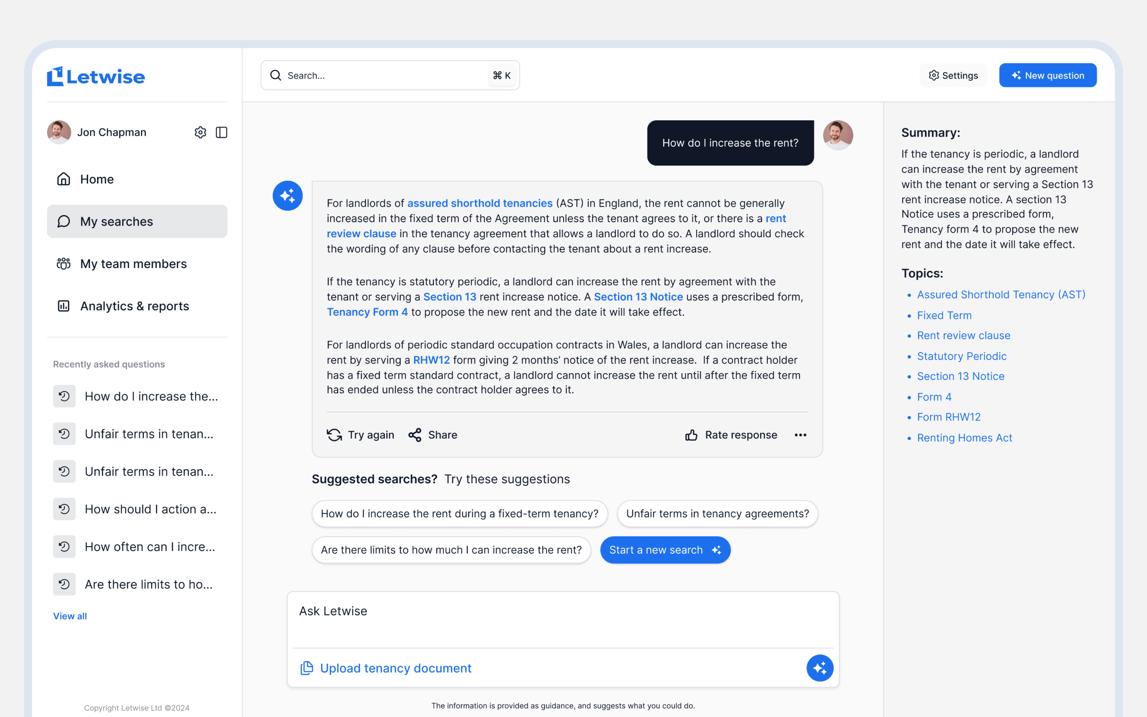
Task: Open the profile settings gear beside Jon Chapman
Action: pos(200,132)
